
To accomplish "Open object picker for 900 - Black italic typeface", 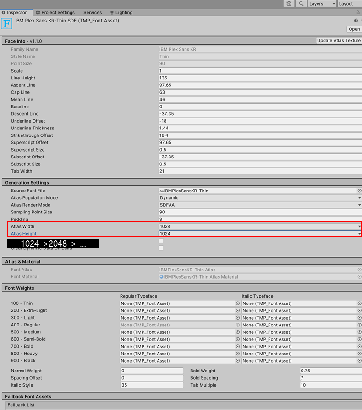I will pyautogui.click(x=359, y=361).
